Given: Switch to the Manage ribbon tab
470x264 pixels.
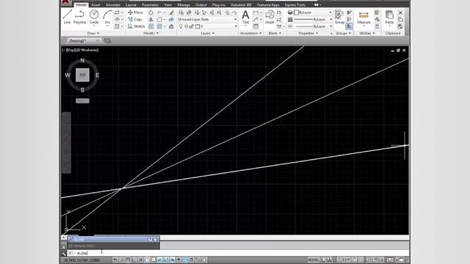Looking at the screenshot, I should coord(184,5).
